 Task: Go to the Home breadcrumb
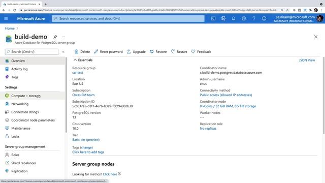click(10, 28)
